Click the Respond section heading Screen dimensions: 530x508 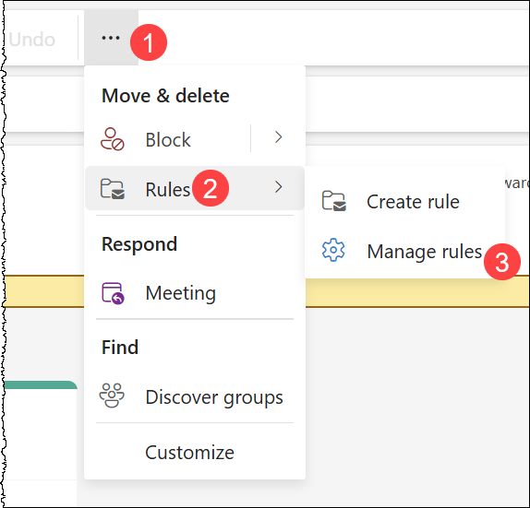(x=139, y=244)
